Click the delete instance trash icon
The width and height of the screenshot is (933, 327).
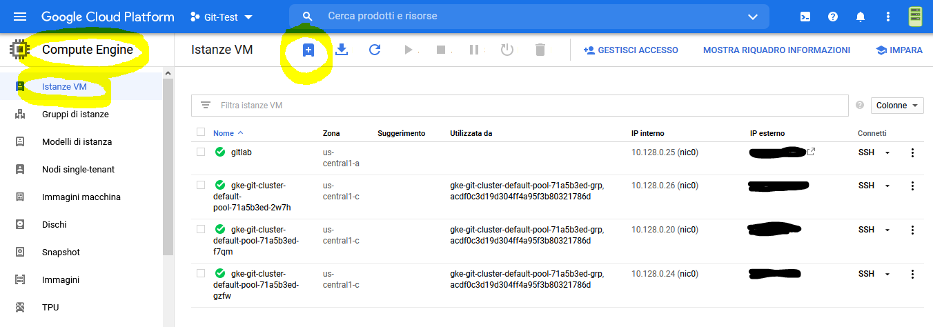(x=540, y=50)
